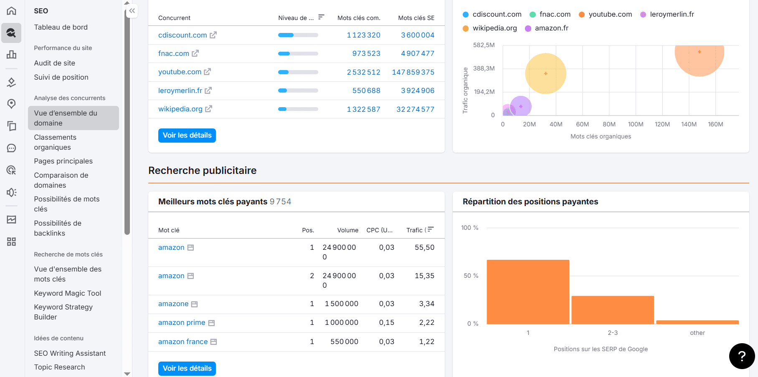
Task: Open 9754 paid keywords count
Action: [x=280, y=201]
